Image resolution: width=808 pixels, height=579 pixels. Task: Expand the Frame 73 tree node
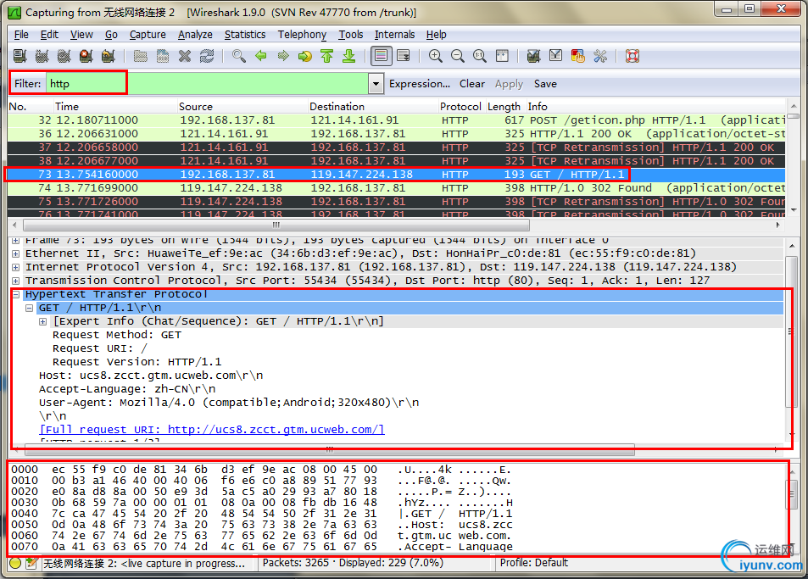click(x=16, y=241)
